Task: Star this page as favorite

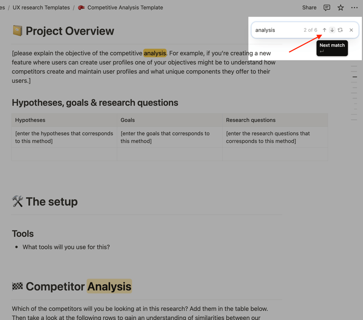Action: [x=341, y=7]
